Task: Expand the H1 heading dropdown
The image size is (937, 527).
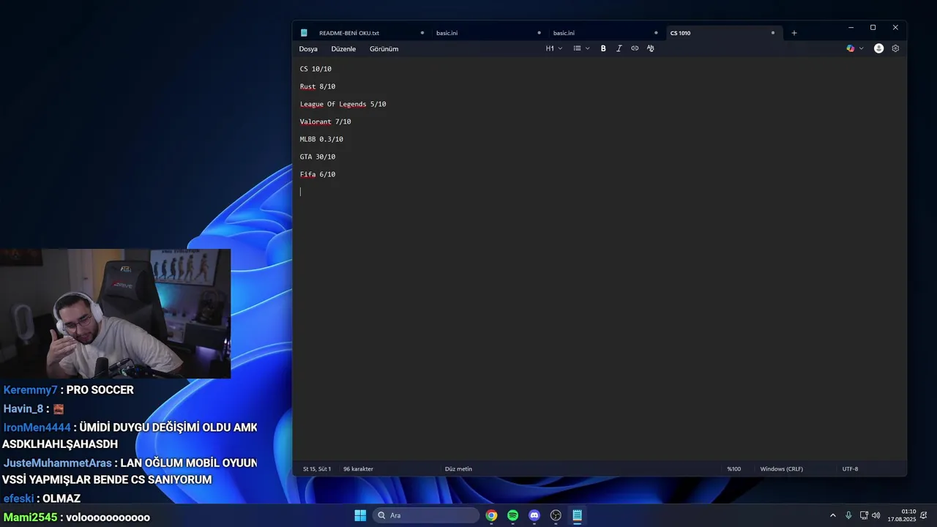Action: tap(554, 48)
